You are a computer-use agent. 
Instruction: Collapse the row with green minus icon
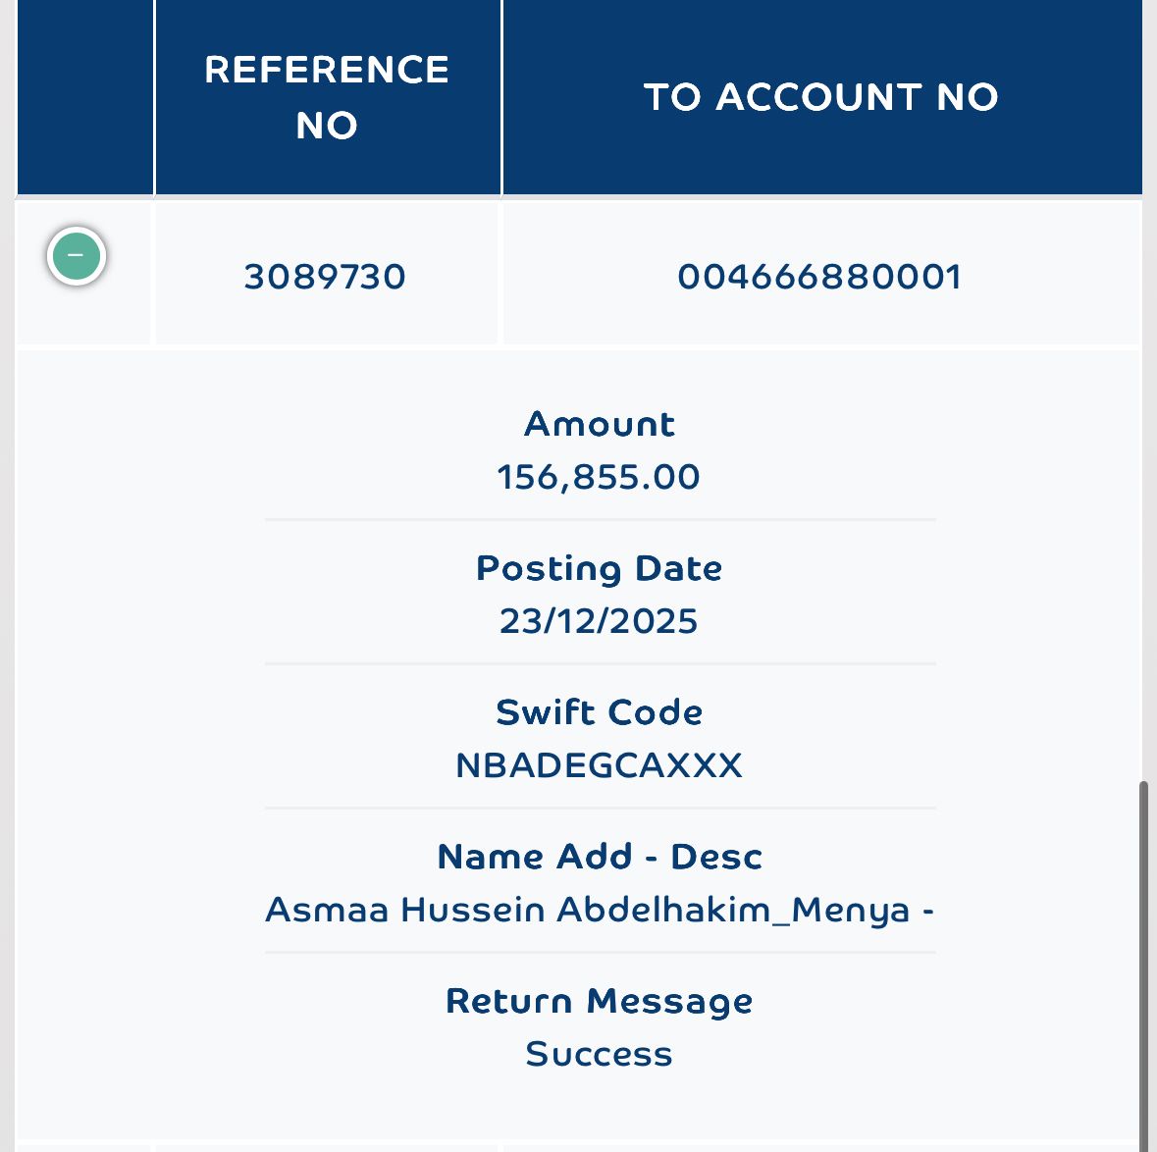[76, 256]
